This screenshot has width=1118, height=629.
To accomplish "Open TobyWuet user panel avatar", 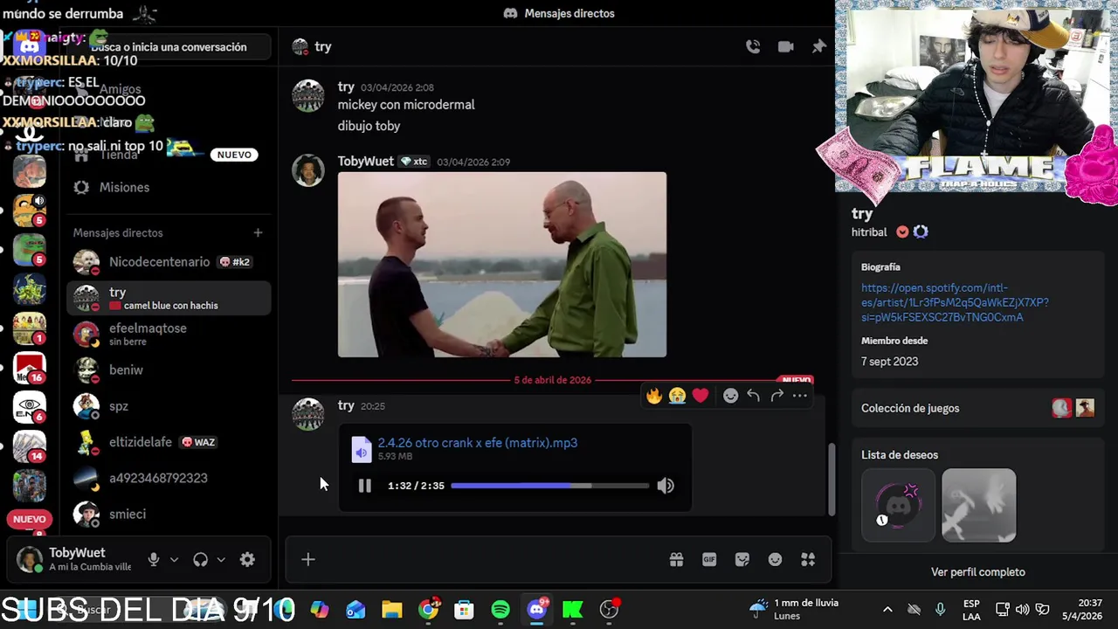I will coord(30,560).
